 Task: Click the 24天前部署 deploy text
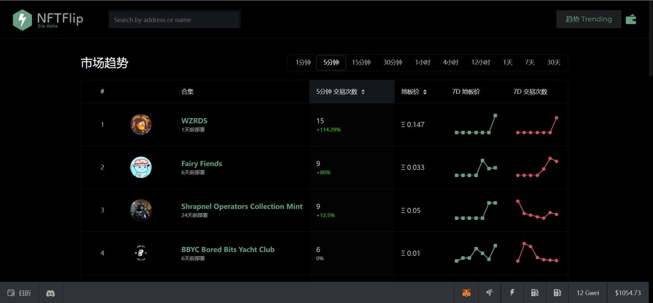pos(195,216)
